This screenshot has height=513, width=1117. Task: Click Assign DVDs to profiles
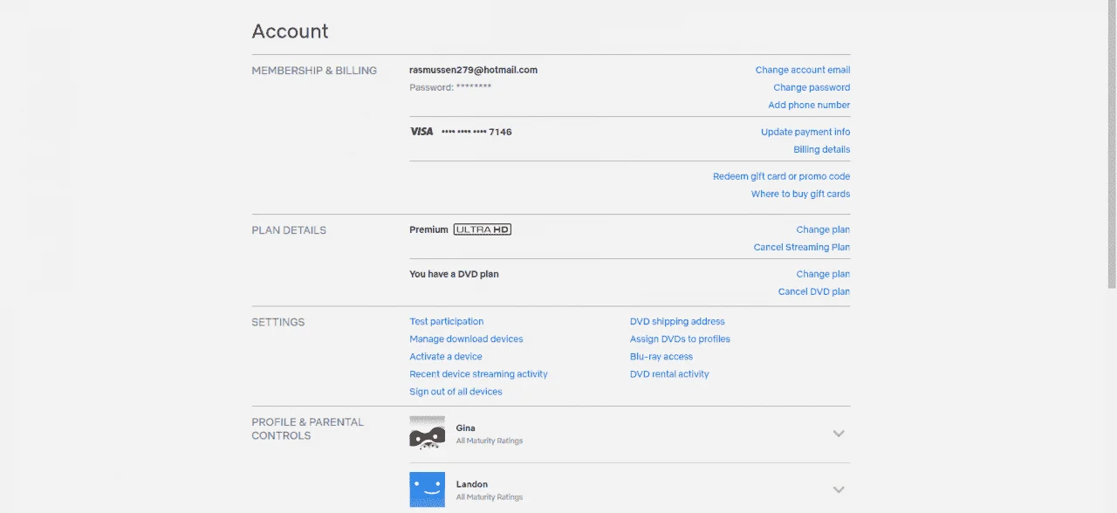pyautogui.click(x=680, y=339)
